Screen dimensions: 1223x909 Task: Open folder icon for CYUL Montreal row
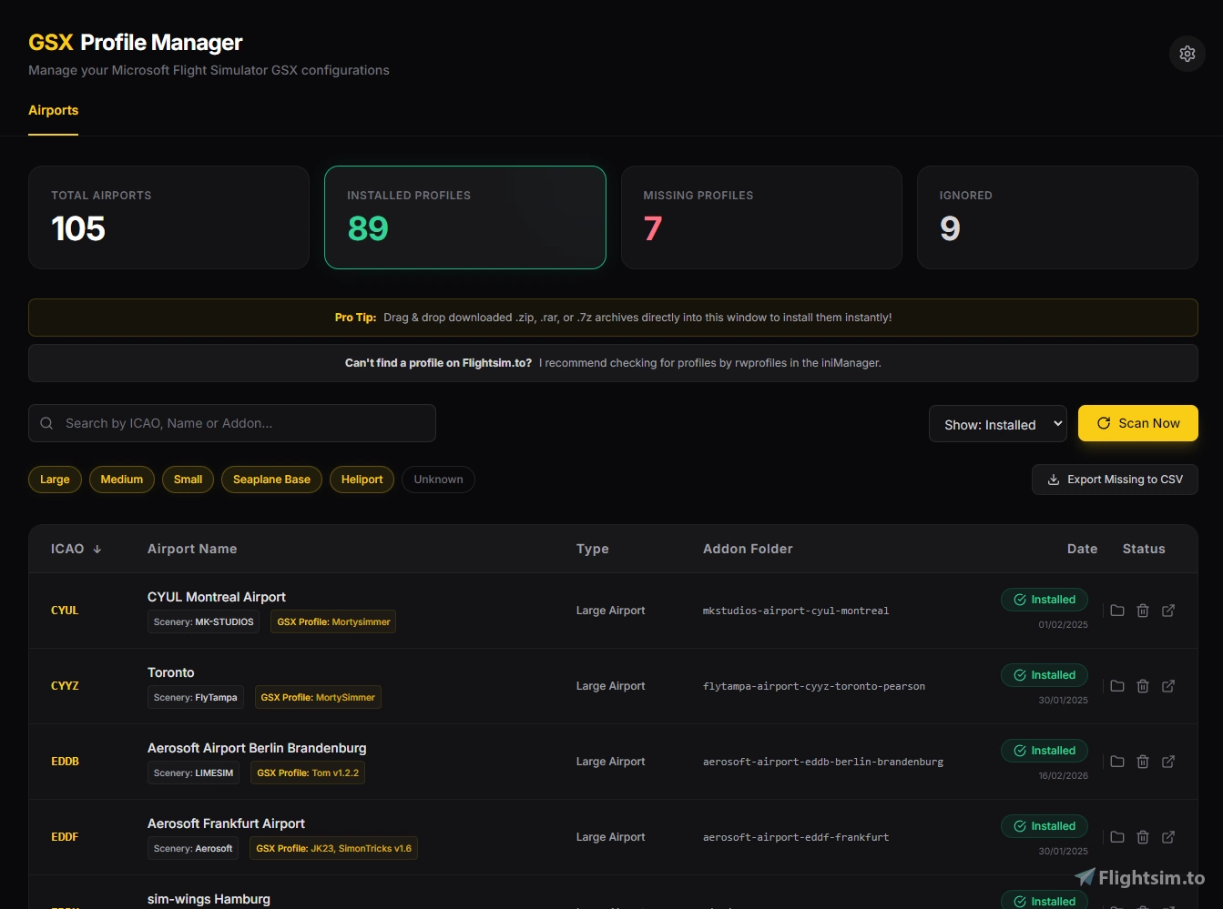click(x=1116, y=611)
